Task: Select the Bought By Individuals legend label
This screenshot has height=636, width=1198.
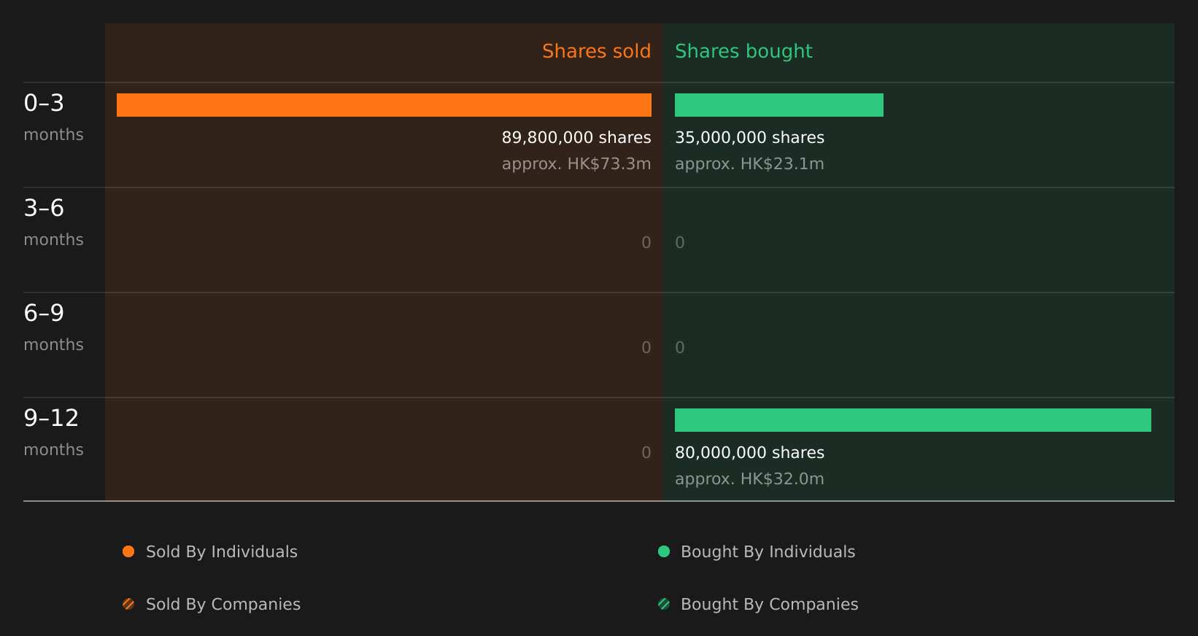Action: click(x=768, y=552)
